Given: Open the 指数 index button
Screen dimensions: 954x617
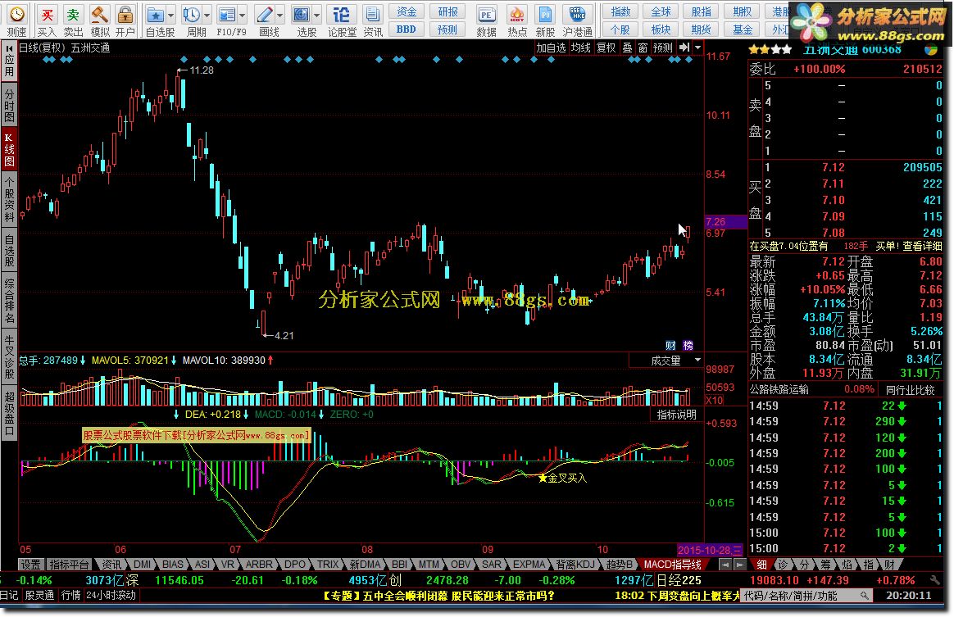Looking at the screenshot, I should point(620,11).
